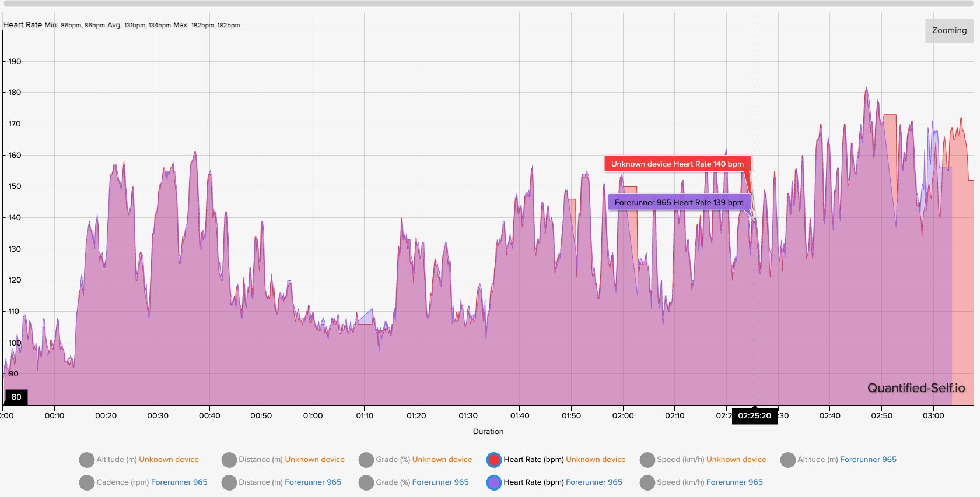Viewport: 980px width, 497px height.
Task: Toggle Altitude (m) Forerunner 965 legend circle
Action: click(x=788, y=460)
